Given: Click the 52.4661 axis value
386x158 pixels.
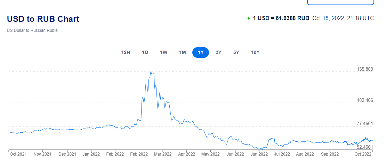Looking at the screenshot, I should tap(365, 147).
